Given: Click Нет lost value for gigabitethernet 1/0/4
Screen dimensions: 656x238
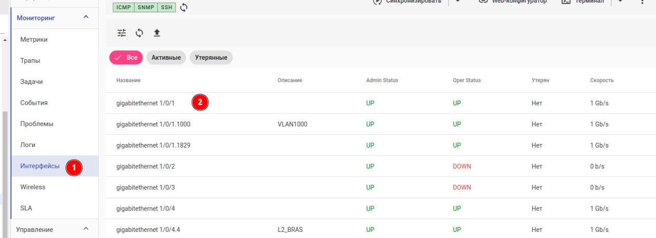Looking at the screenshot, I should (537, 208).
